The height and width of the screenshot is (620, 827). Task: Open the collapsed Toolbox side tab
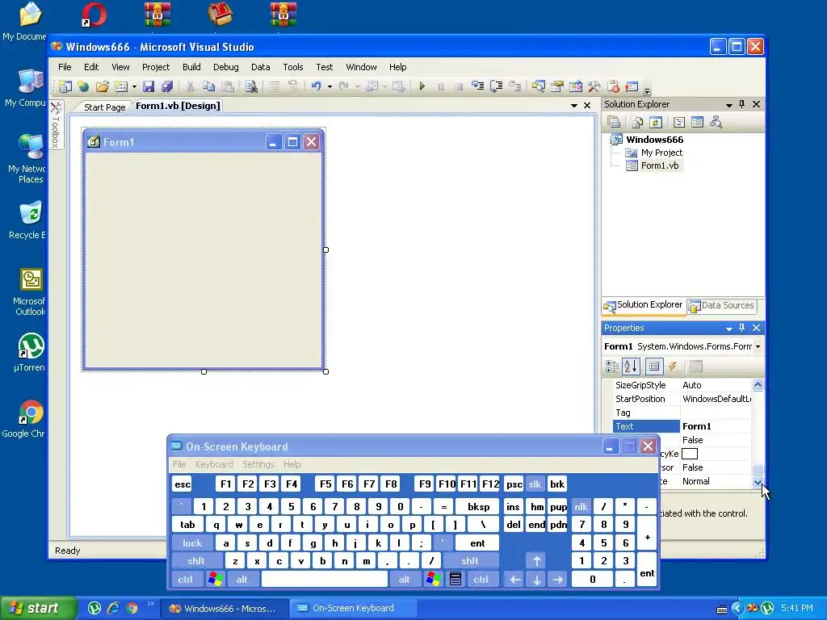(x=56, y=125)
